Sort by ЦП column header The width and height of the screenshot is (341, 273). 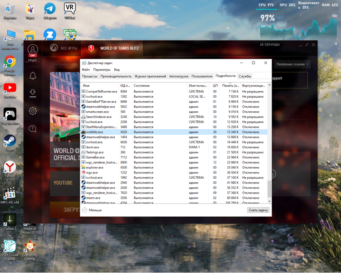click(x=214, y=86)
